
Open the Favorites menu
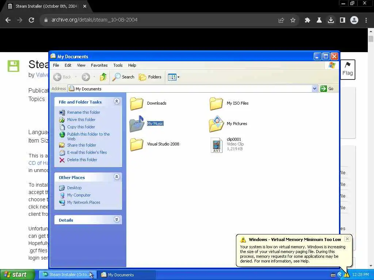[99, 65]
